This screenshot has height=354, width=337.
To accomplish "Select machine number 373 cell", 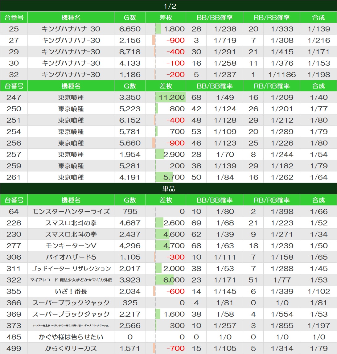I will [x=14, y=326].
